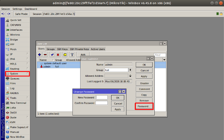Select the admin user row
Screen dimensions: 224x140
[x=59, y=67]
